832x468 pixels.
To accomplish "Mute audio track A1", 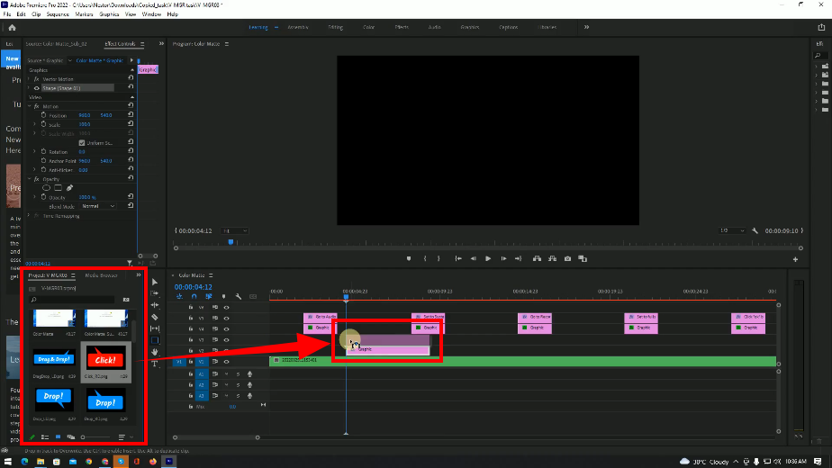I will coord(227,374).
